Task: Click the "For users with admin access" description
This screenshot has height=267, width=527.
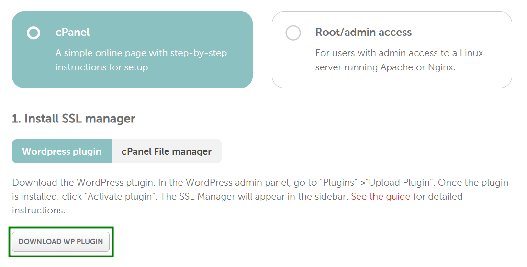Action: pos(399,53)
